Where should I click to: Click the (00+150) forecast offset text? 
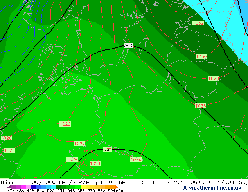[x=235, y=183]
